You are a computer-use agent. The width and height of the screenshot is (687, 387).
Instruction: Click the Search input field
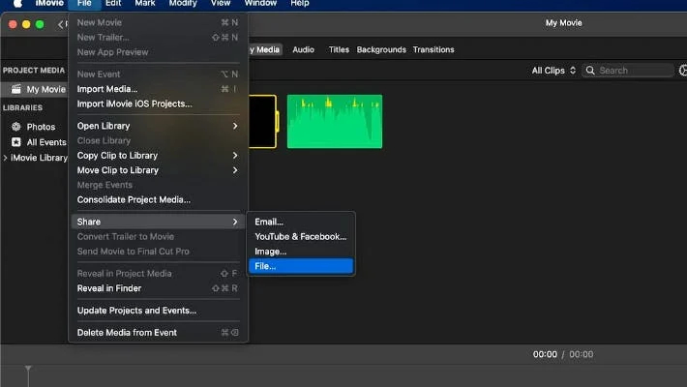click(x=634, y=71)
